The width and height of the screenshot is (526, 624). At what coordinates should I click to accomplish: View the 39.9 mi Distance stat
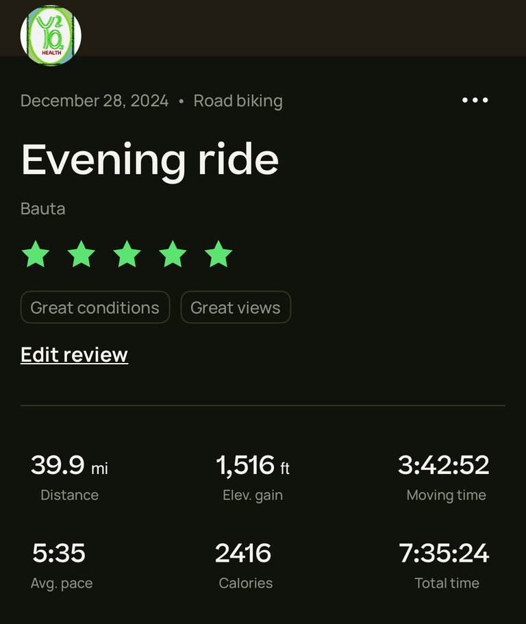pos(70,477)
